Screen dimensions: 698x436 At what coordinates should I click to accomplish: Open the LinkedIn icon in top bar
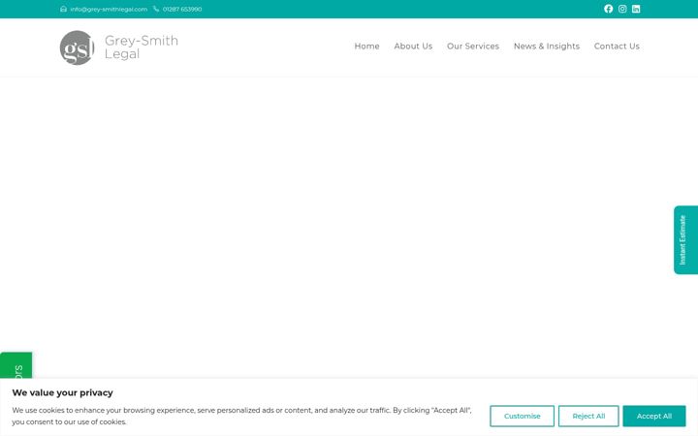[636, 9]
